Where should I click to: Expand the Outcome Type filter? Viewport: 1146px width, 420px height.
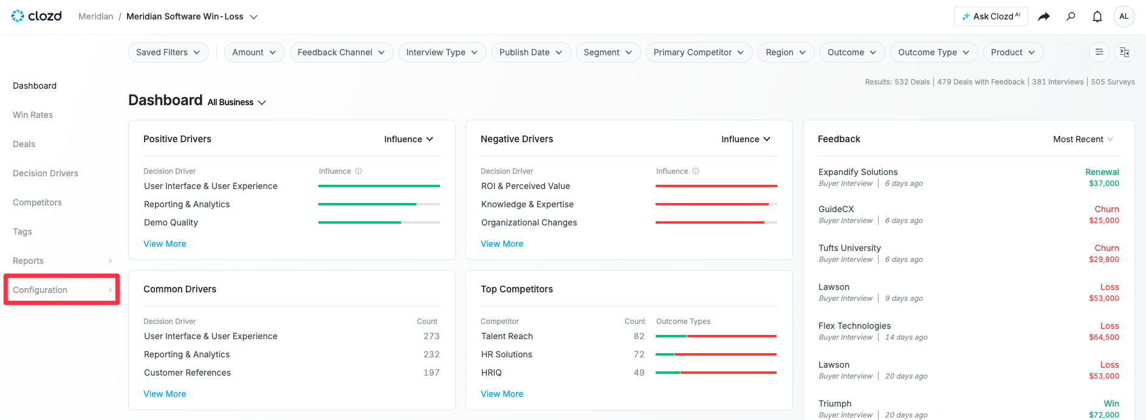[934, 52]
